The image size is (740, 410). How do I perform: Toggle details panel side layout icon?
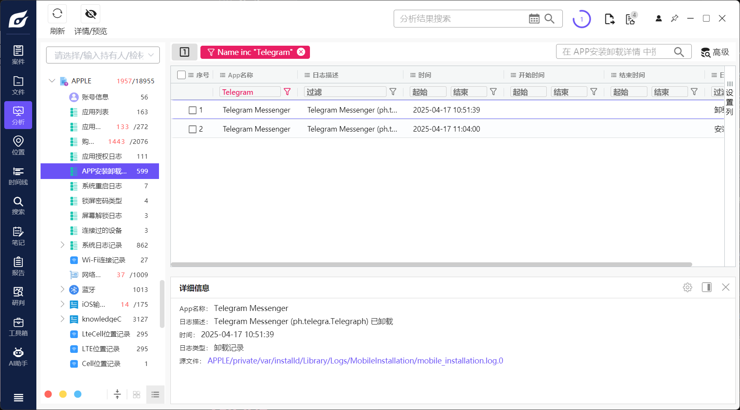point(707,287)
